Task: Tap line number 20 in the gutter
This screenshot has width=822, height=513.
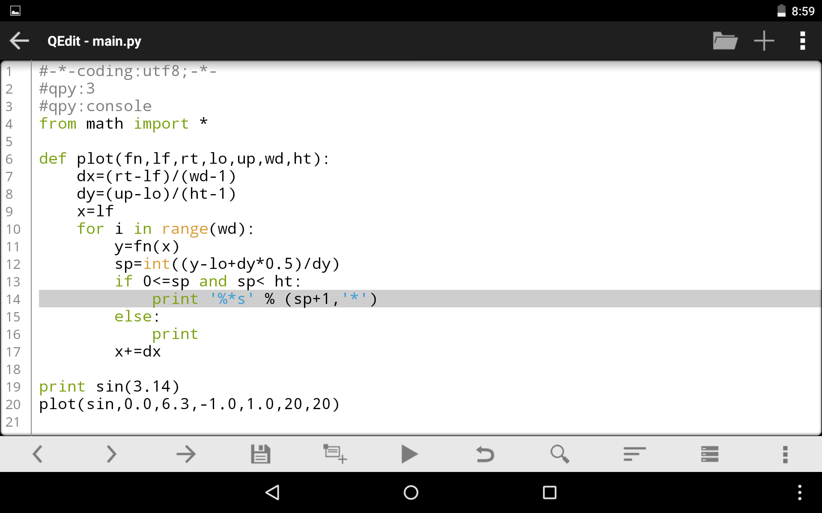Action: coord(13,404)
